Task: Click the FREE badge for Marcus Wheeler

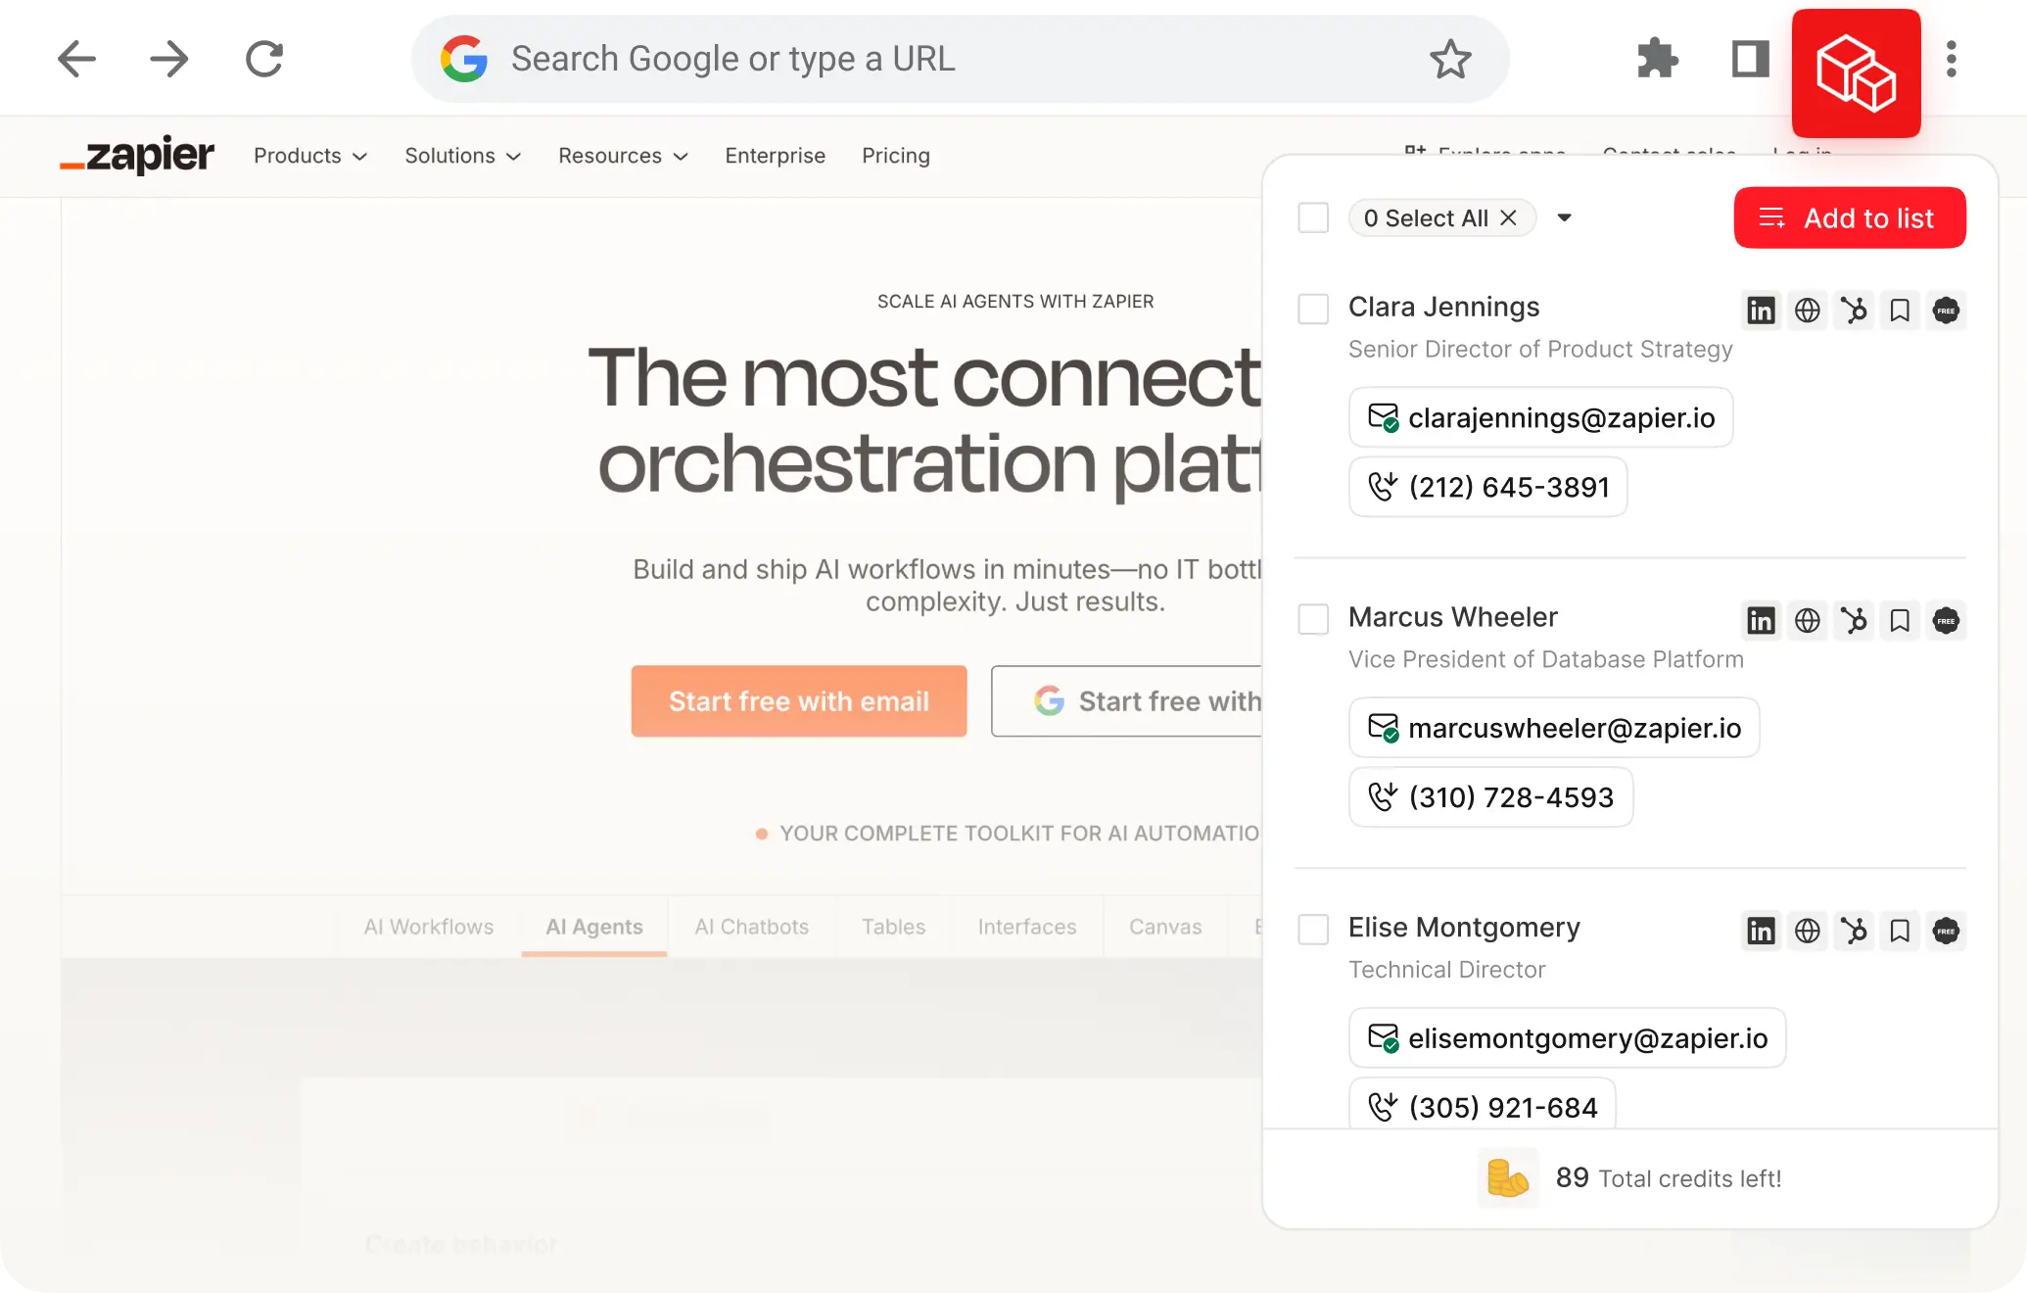Action: [1946, 621]
